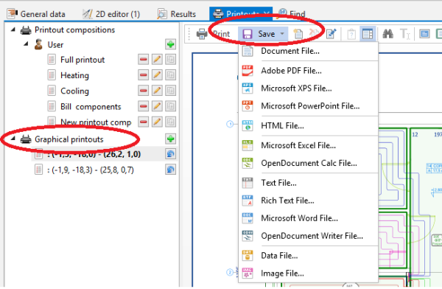Duplicate the Full printout composition

[x=171, y=60]
